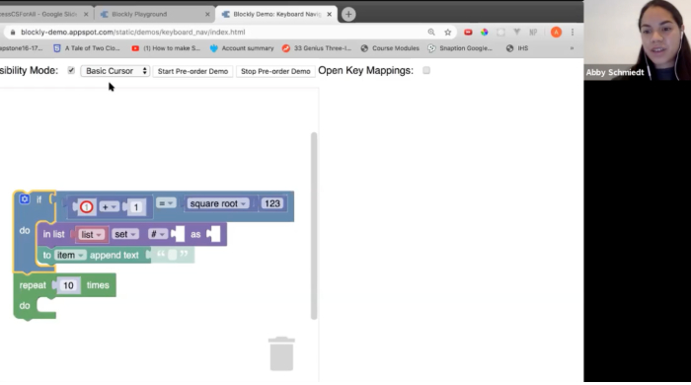The image size is (691, 385).
Task: Open Chrome three-dot menu
Action: click(573, 33)
